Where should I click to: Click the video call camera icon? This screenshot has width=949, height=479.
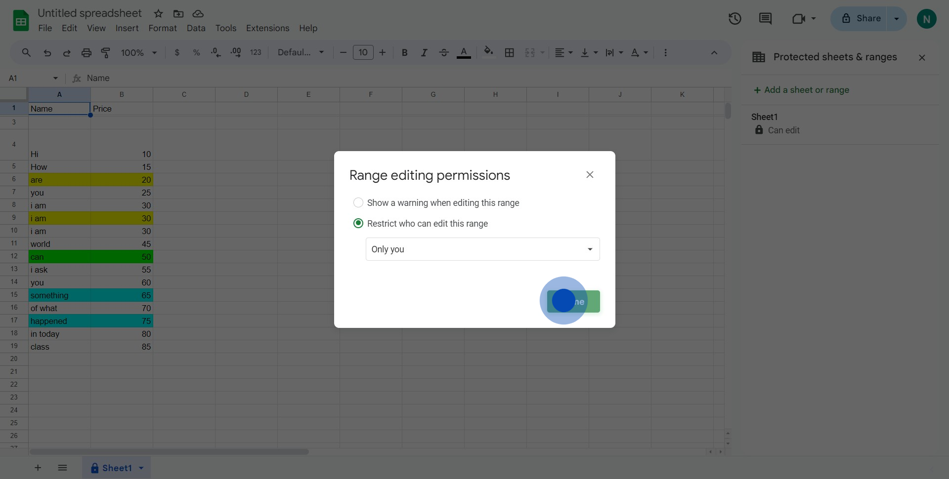pyautogui.click(x=798, y=19)
